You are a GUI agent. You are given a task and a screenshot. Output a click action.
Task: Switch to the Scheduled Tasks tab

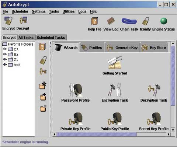click(51, 38)
